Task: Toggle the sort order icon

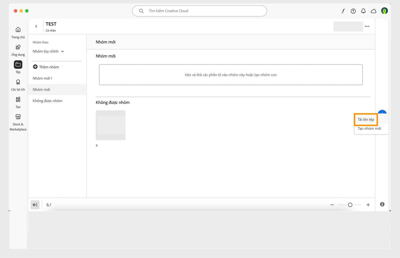Action: point(49,205)
